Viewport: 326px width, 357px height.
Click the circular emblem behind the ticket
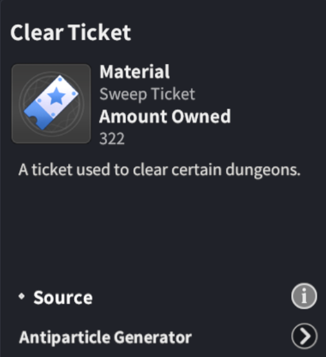(51, 104)
